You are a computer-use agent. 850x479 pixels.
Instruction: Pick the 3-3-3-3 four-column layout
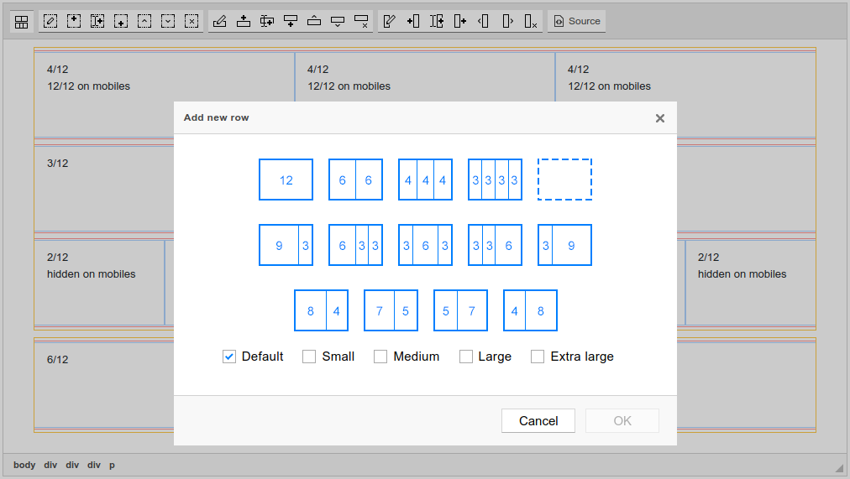pos(495,180)
